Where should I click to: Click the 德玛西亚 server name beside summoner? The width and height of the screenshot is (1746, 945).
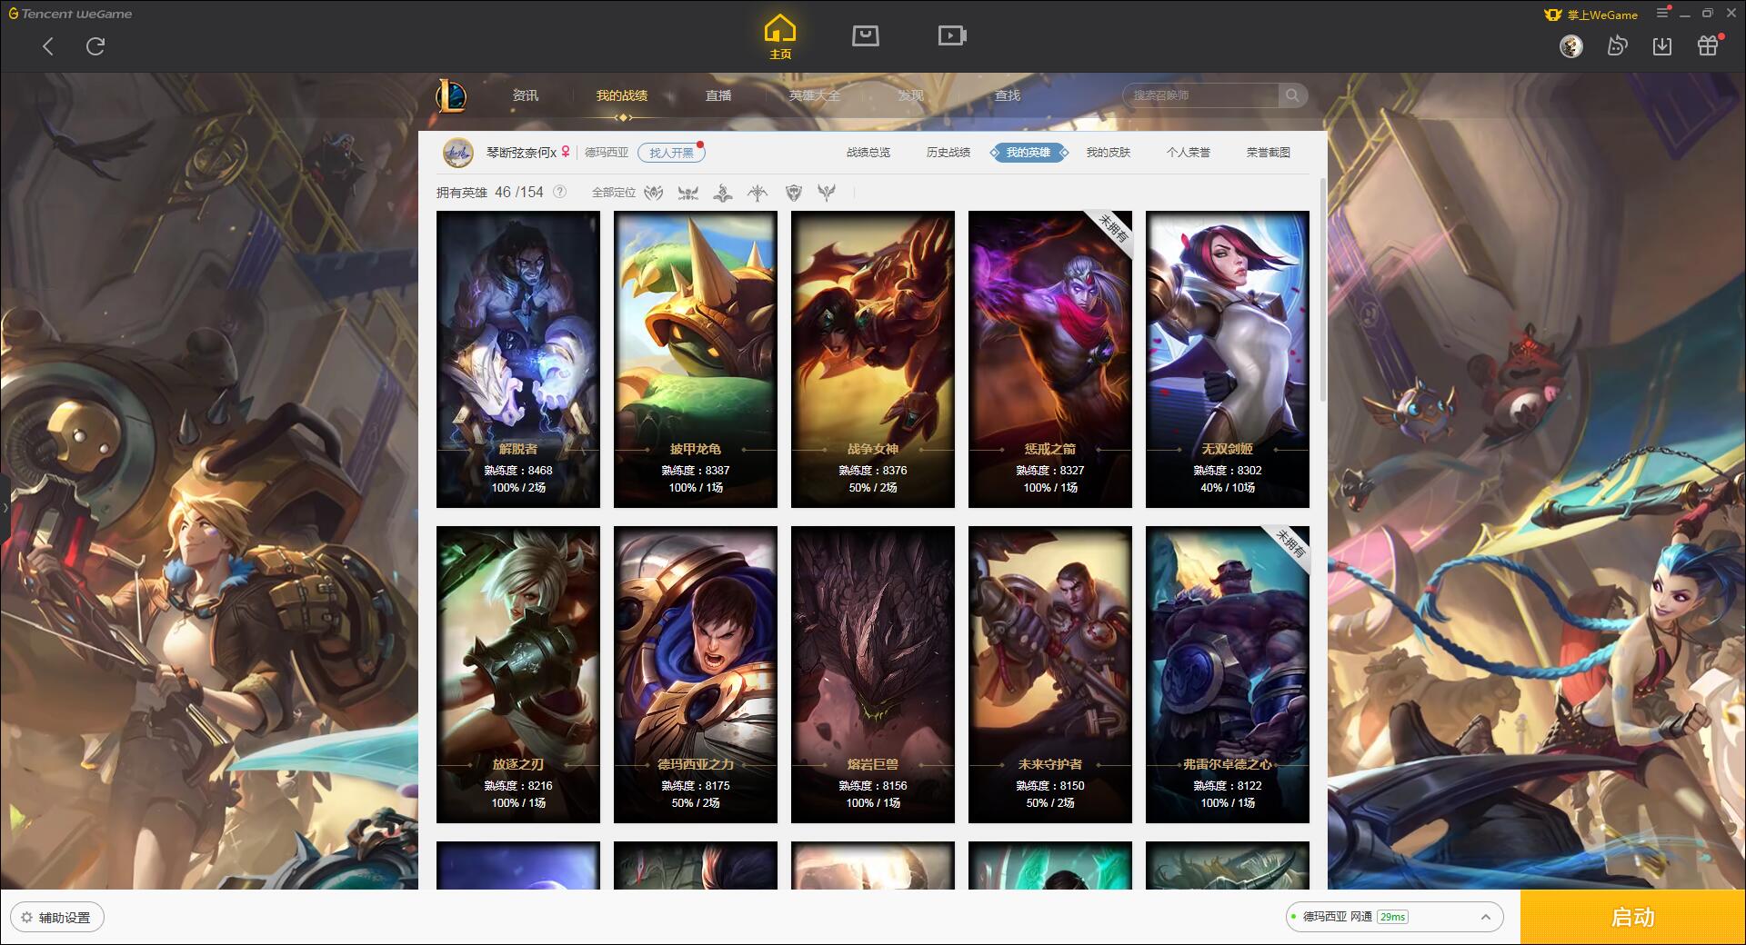(x=607, y=153)
